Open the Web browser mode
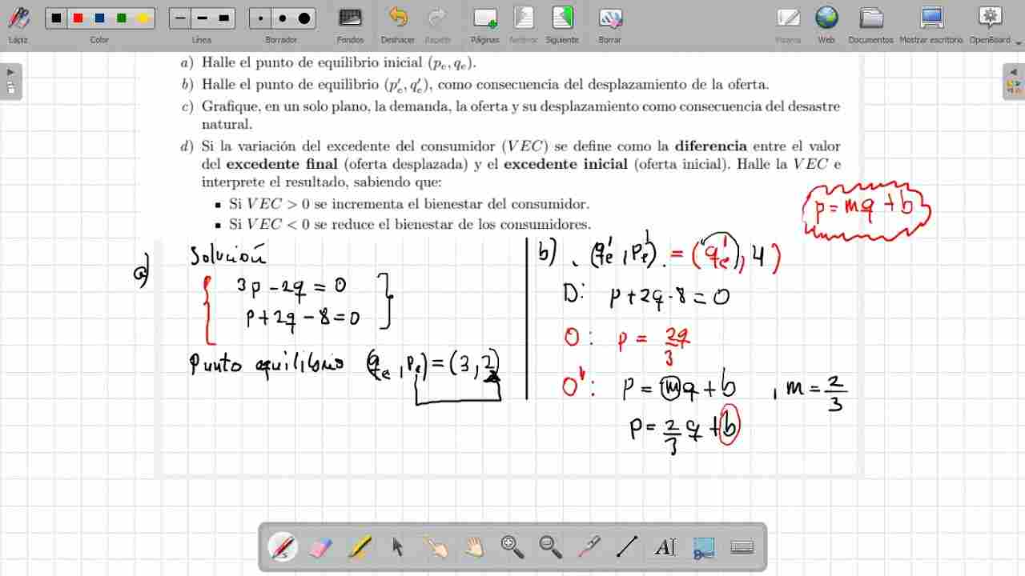The image size is (1025, 576). (826, 24)
